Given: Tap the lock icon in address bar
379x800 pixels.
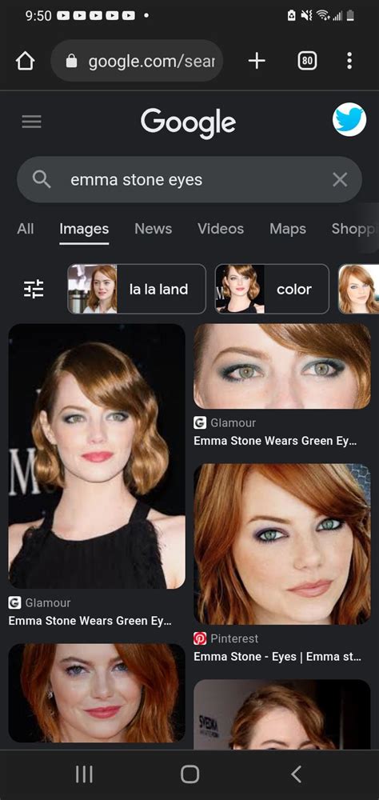Looking at the screenshot, I should (x=72, y=62).
